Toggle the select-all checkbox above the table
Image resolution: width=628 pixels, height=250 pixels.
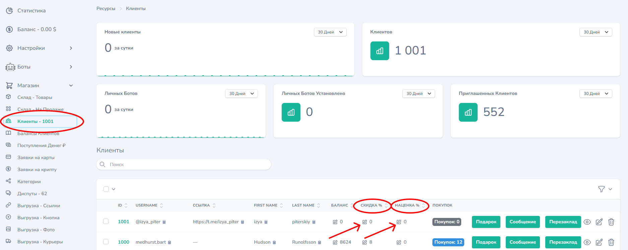pyautogui.click(x=106, y=189)
